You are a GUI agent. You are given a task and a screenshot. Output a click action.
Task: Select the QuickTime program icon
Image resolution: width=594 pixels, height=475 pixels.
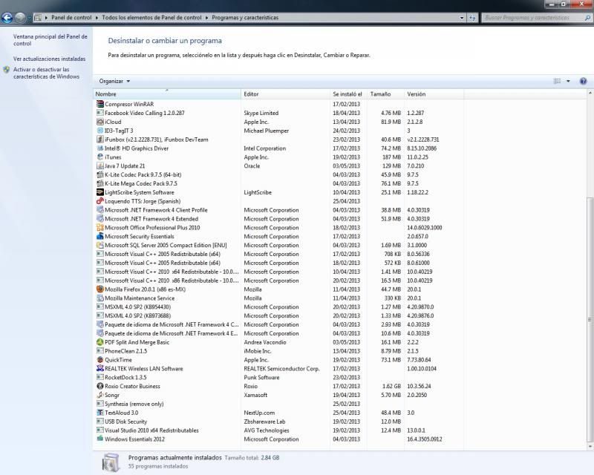(100, 359)
